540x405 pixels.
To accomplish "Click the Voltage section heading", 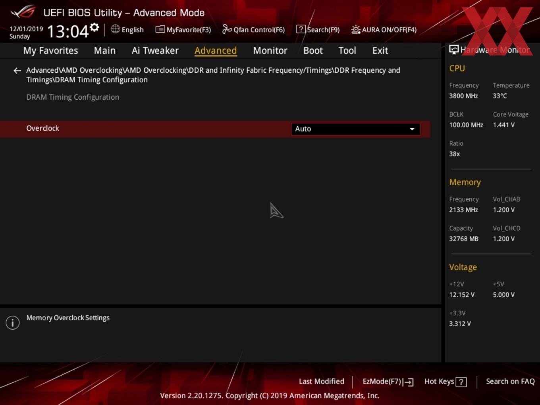I will tap(463, 267).
